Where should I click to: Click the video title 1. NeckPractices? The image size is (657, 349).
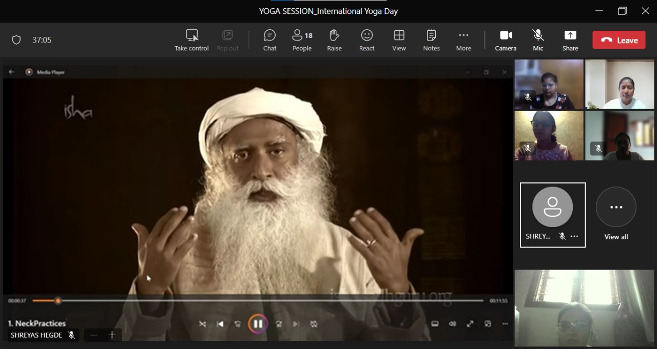coord(37,323)
